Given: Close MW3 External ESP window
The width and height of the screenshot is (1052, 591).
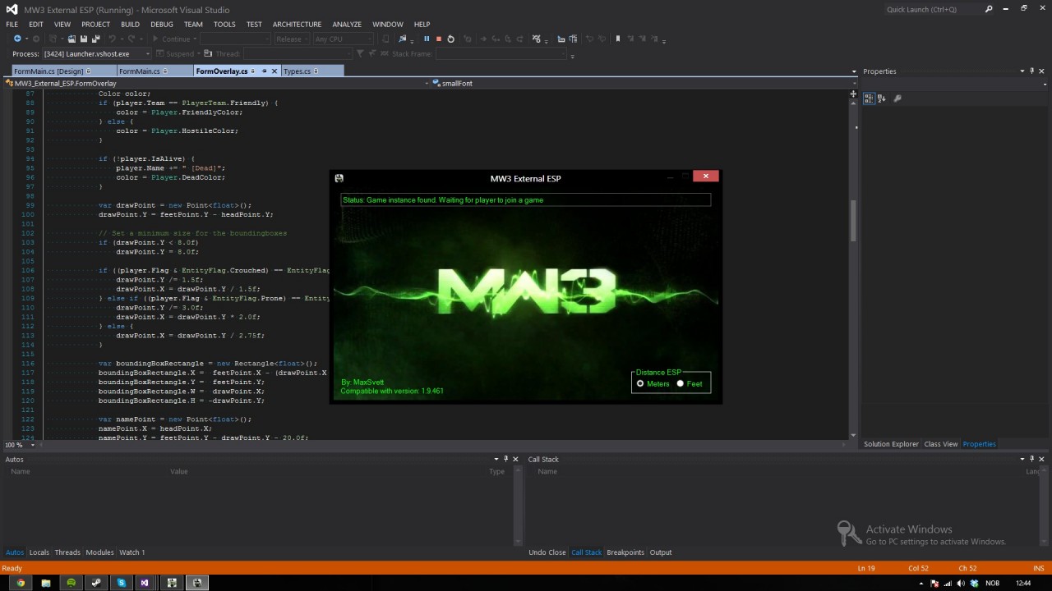Looking at the screenshot, I should pos(706,176).
